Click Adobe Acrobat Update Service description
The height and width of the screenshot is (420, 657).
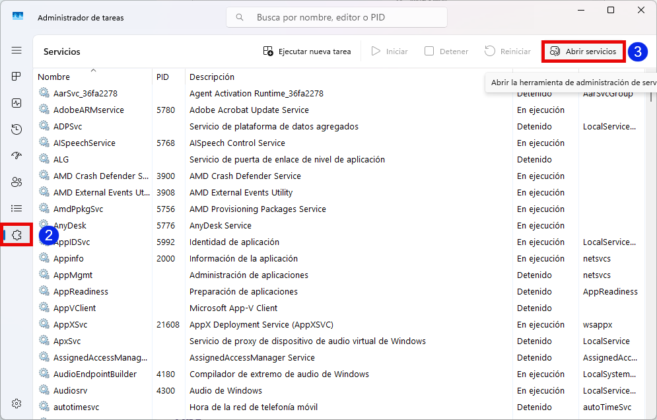[249, 110]
